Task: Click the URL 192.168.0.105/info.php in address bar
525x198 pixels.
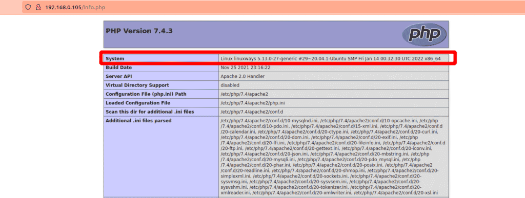Action: click(75, 7)
